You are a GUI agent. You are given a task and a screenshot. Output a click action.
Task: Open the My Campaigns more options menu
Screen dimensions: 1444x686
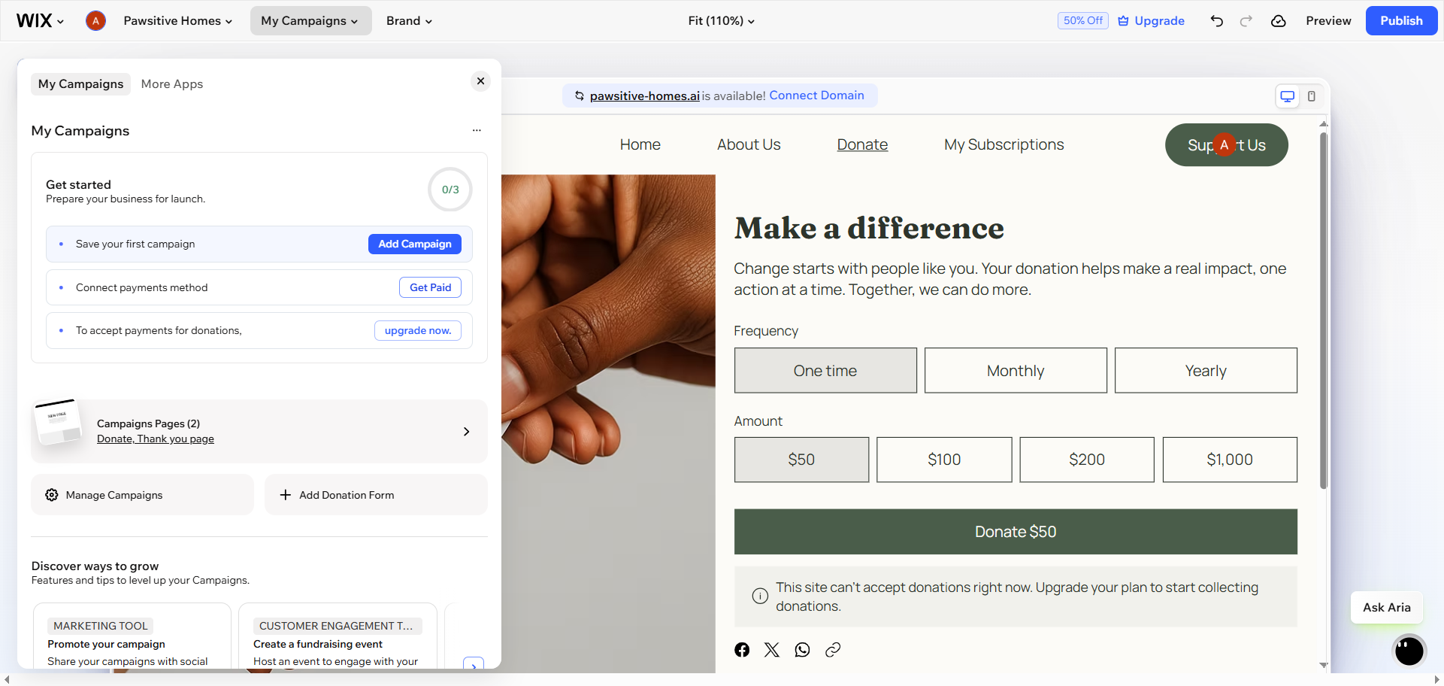[477, 130]
